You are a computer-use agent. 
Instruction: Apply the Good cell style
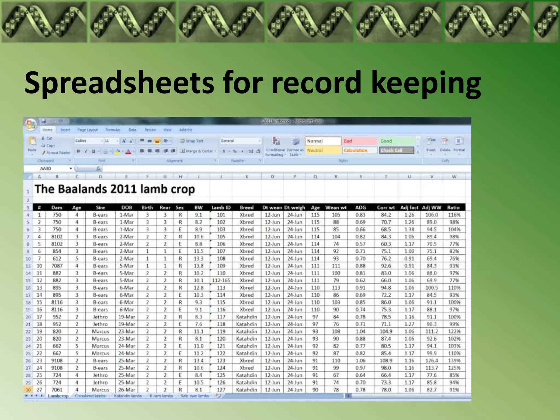coord(396,141)
